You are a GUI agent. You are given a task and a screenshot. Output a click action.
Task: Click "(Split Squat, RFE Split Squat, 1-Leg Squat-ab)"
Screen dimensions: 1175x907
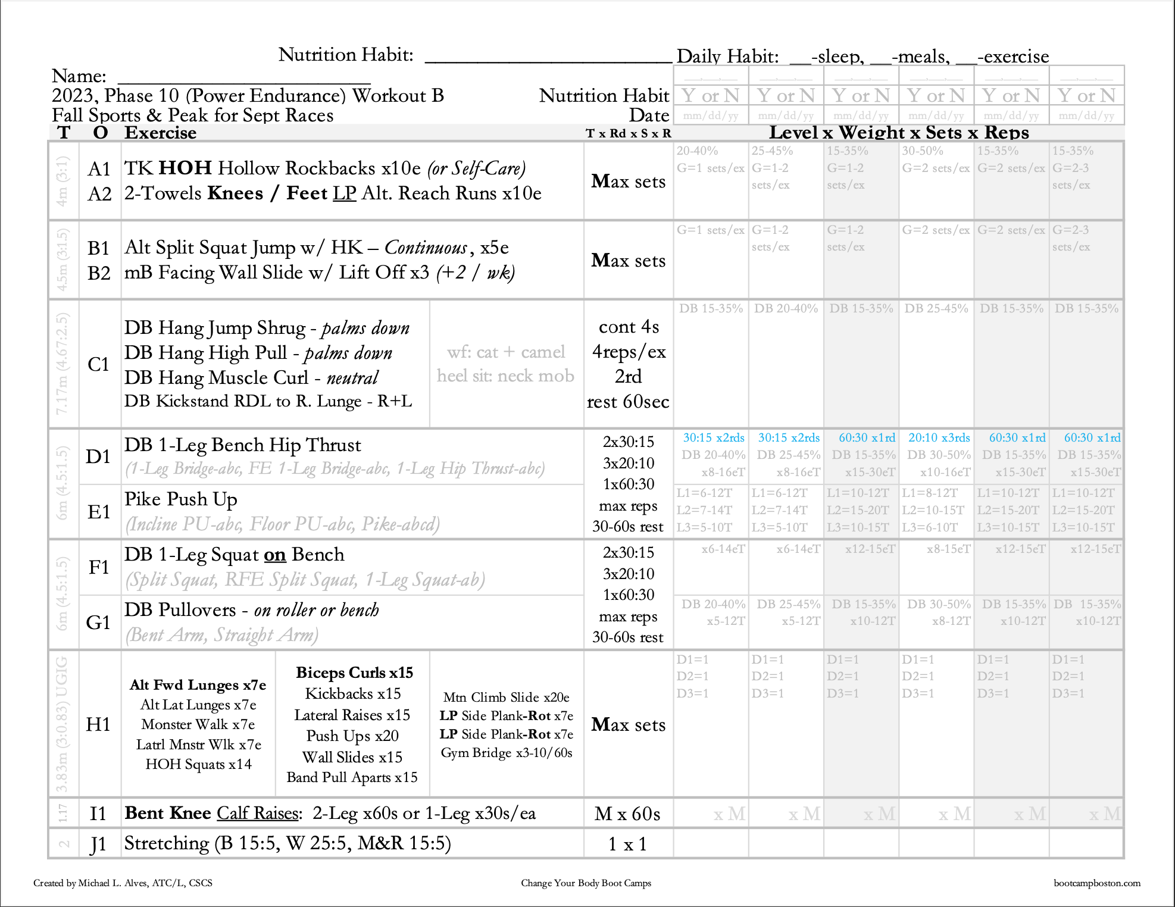pos(305,580)
